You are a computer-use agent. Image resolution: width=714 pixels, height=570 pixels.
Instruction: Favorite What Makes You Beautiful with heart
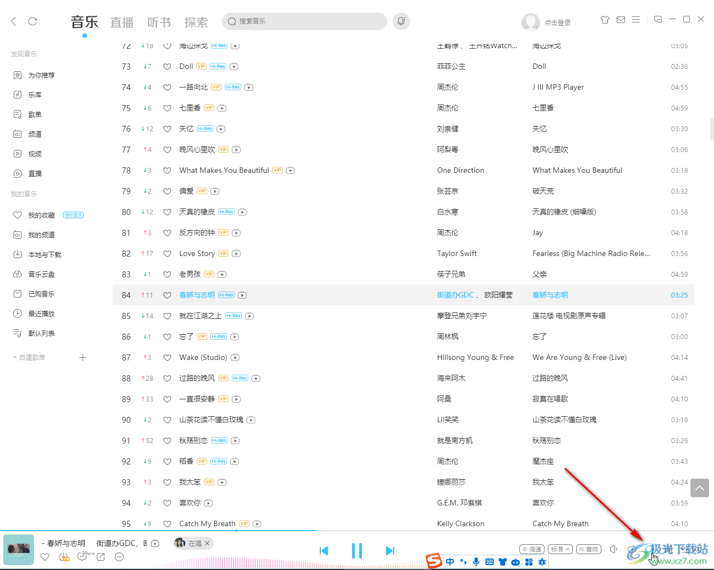(167, 171)
